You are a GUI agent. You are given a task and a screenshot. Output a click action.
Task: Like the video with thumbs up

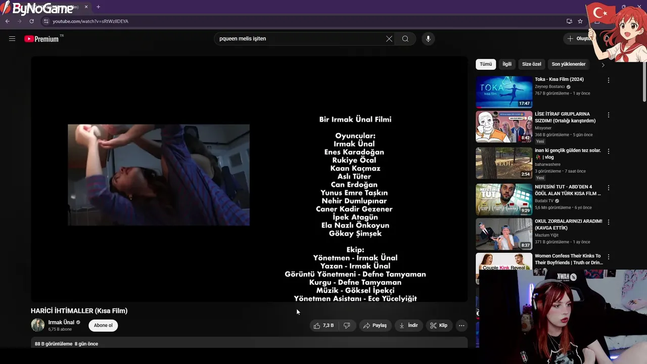(323, 326)
